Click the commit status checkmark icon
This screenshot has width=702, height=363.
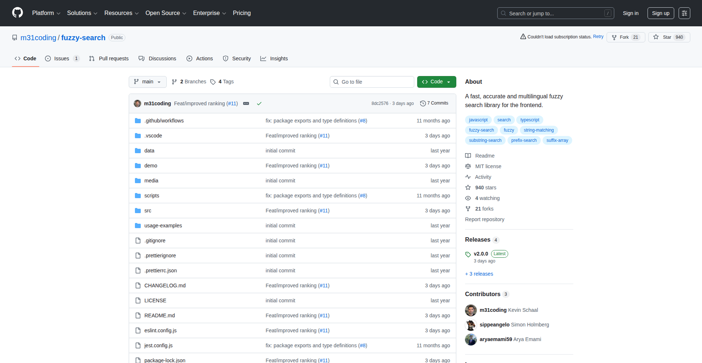pos(259,103)
